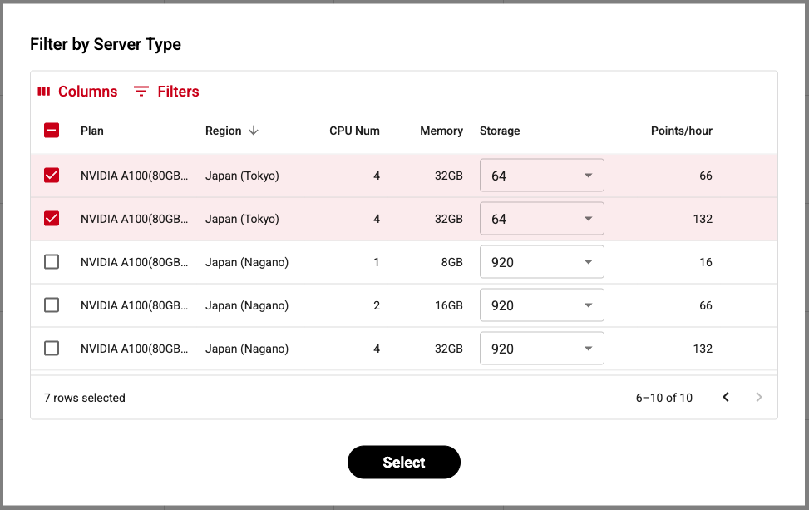The height and width of the screenshot is (510, 809).
Task: Click the Filters funnel icon
Action: click(142, 91)
